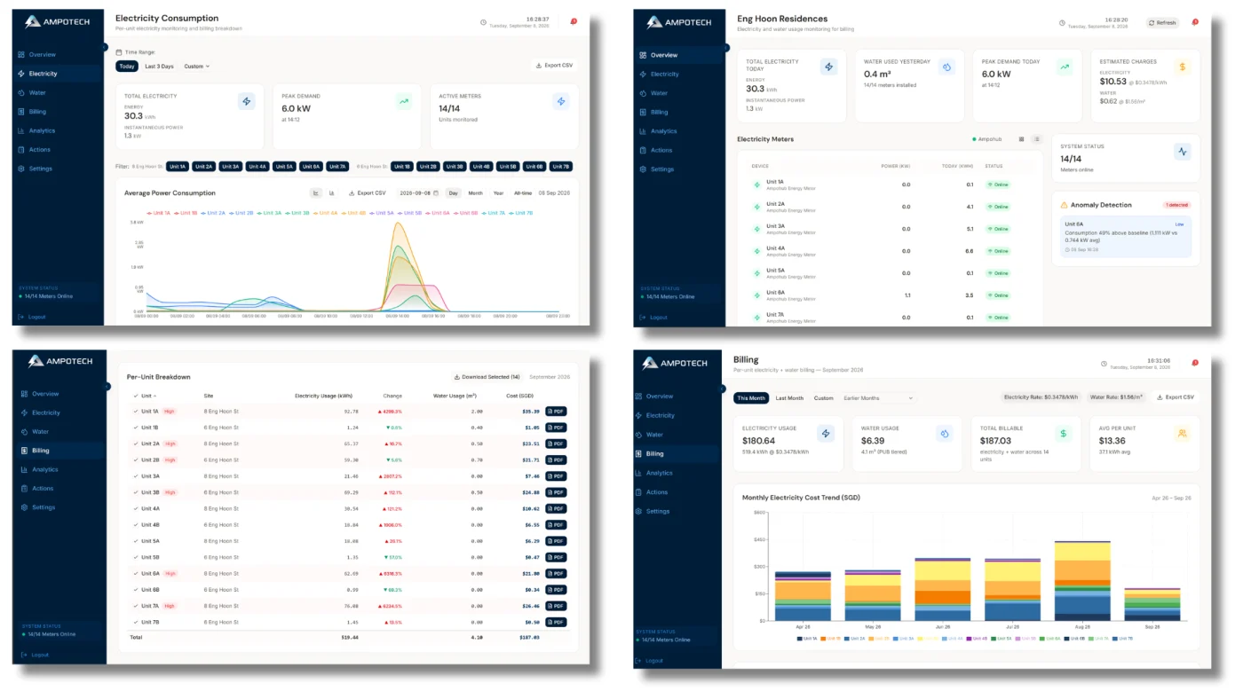This screenshot has width=1243, height=699.
Task: Switch chart period to Month
Action: (475, 192)
